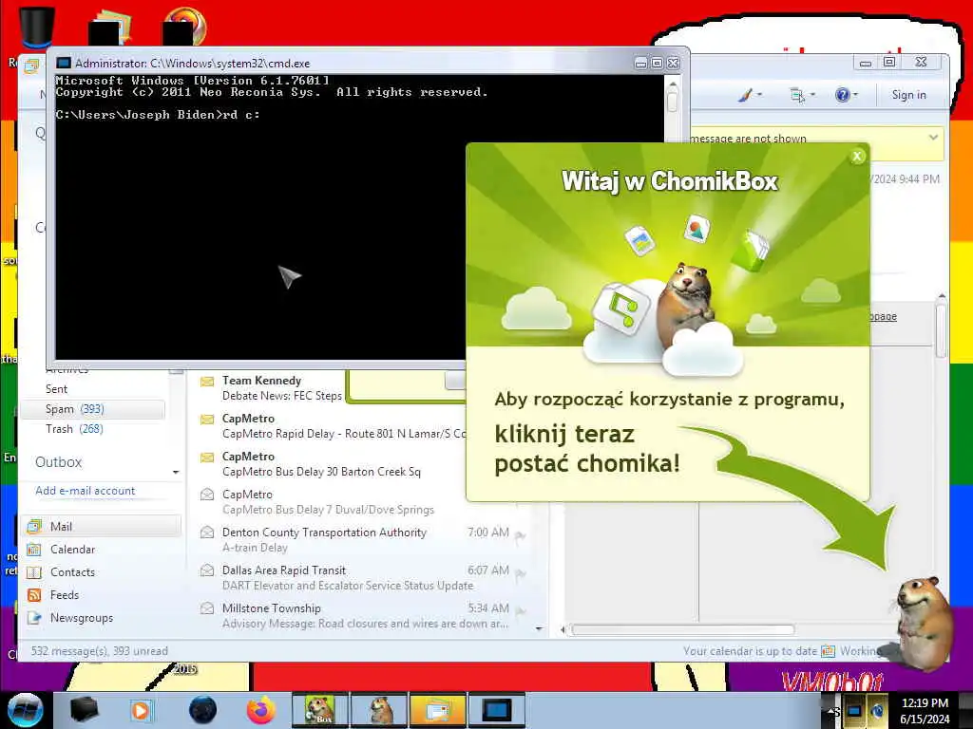The image size is (973, 729).
Task: Flag the Denton County Transportation Authority message
Action: [x=521, y=537]
